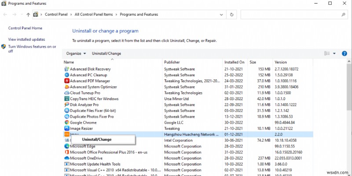
Task: Go up one level with up arrow
Action: coord(28,14)
